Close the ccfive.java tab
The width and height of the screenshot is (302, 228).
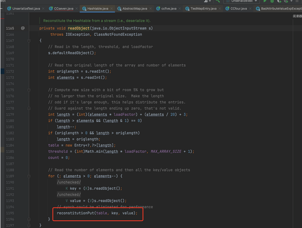click(x=179, y=9)
